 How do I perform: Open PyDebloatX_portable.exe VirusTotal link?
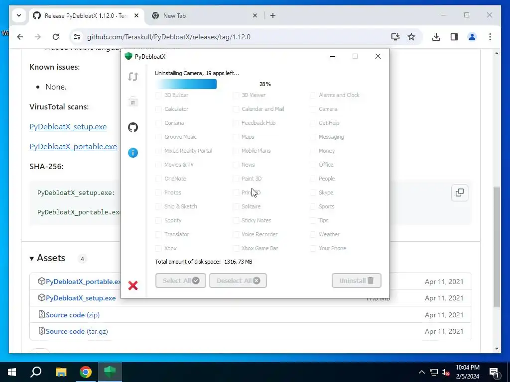[x=73, y=147]
